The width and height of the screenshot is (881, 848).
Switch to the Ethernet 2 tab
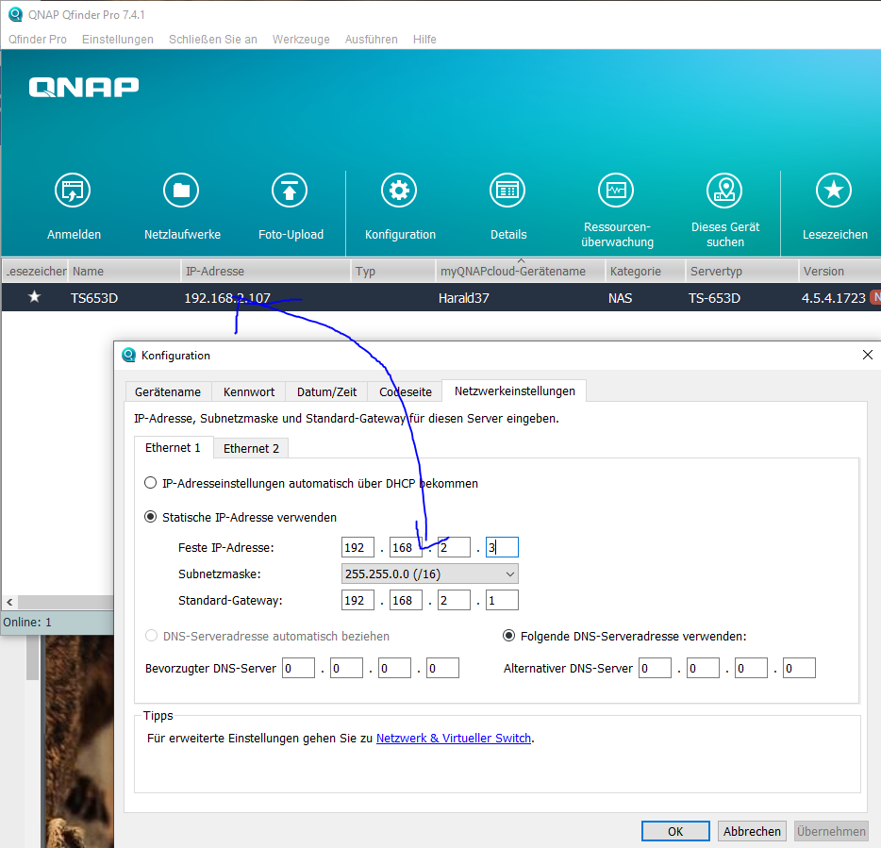point(251,448)
